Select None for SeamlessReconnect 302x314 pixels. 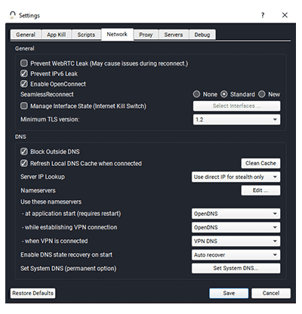pyautogui.click(x=196, y=94)
